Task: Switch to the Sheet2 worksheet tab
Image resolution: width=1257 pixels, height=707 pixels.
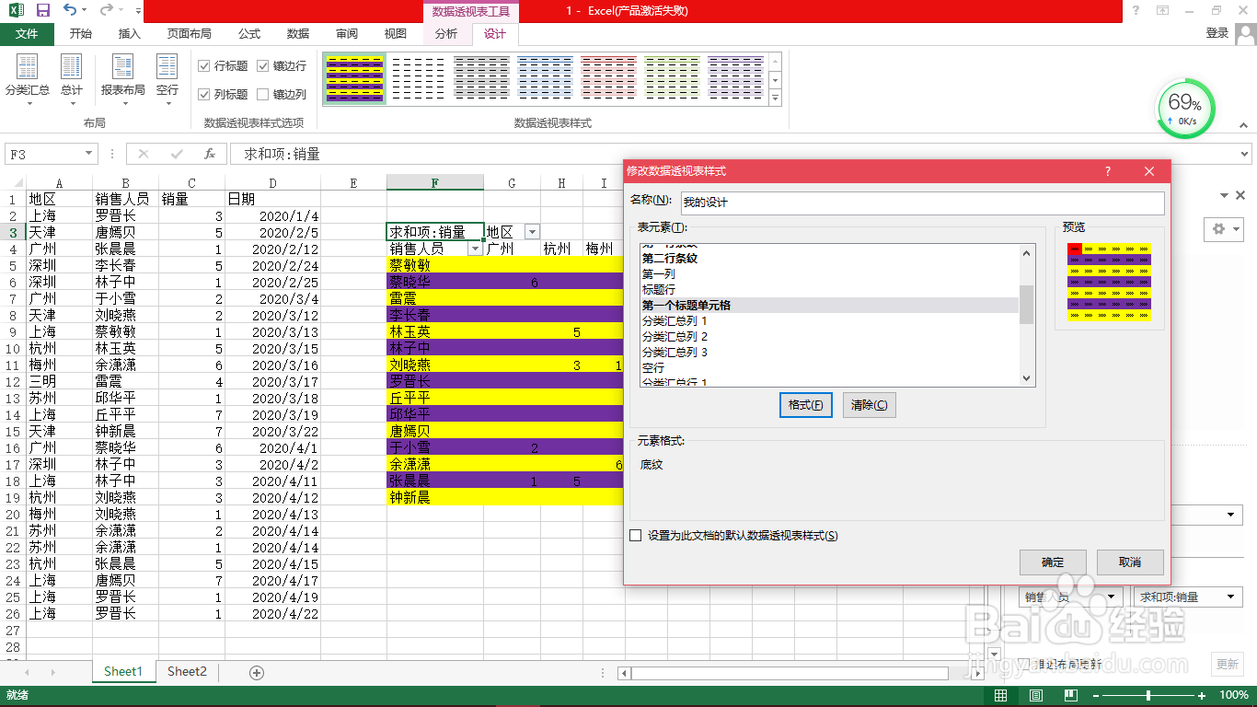Action: [186, 671]
